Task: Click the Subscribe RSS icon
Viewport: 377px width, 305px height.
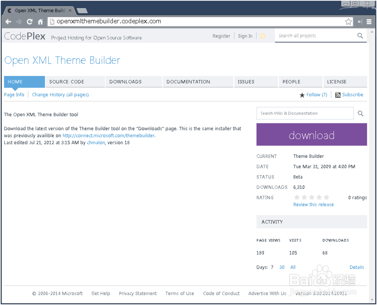Action: (x=338, y=95)
